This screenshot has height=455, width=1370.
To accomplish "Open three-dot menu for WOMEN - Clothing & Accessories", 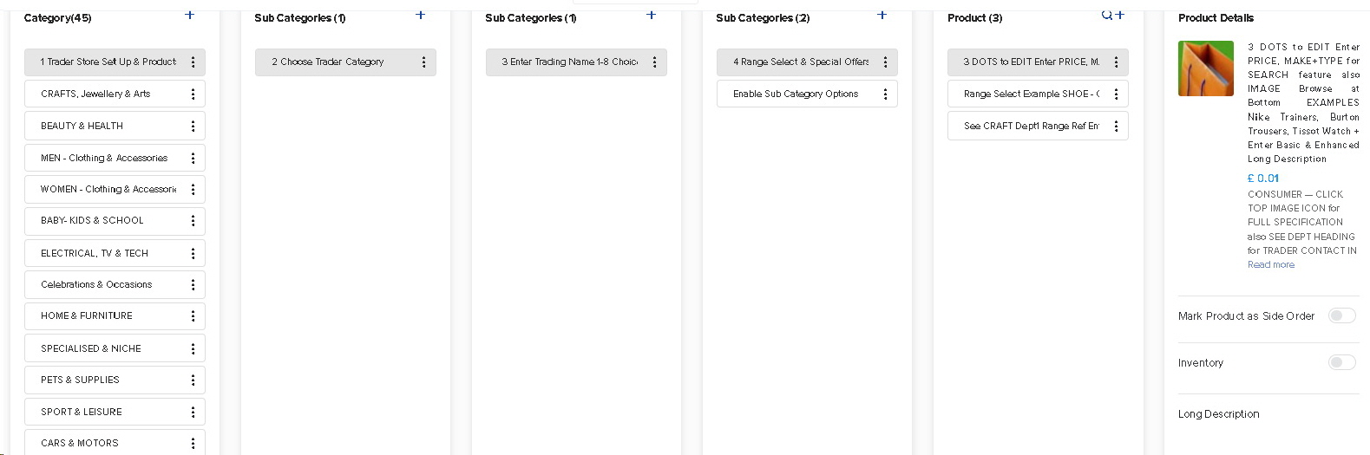I will pyautogui.click(x=193, y=190).
